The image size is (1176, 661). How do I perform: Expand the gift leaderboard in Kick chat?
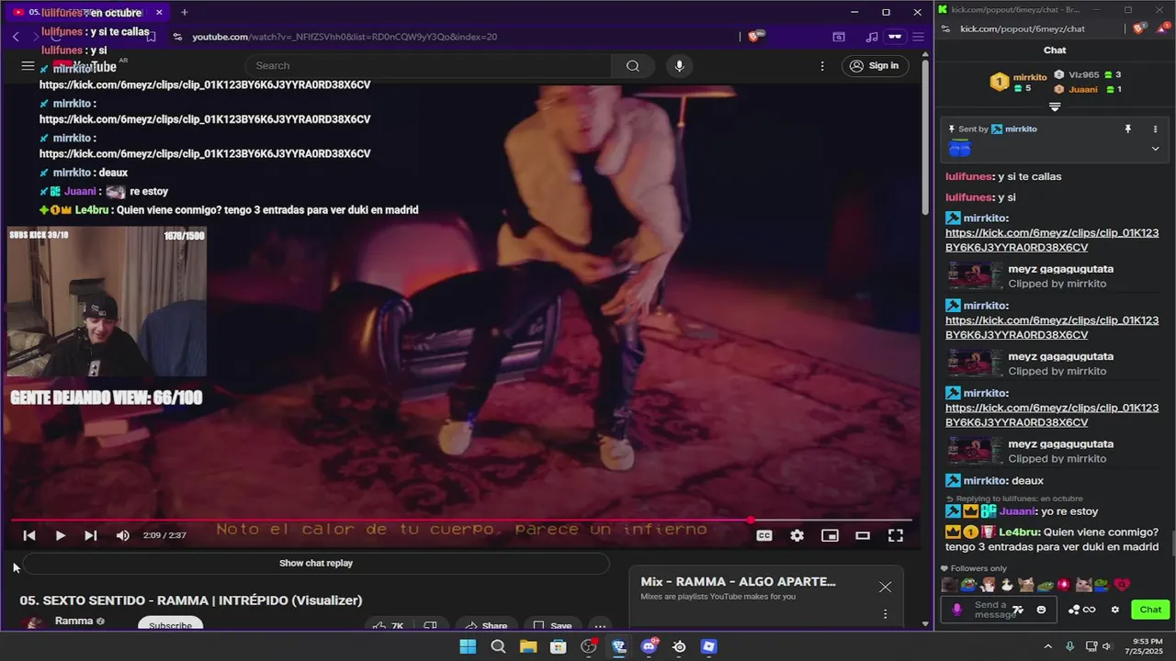tap(1055, 107)
